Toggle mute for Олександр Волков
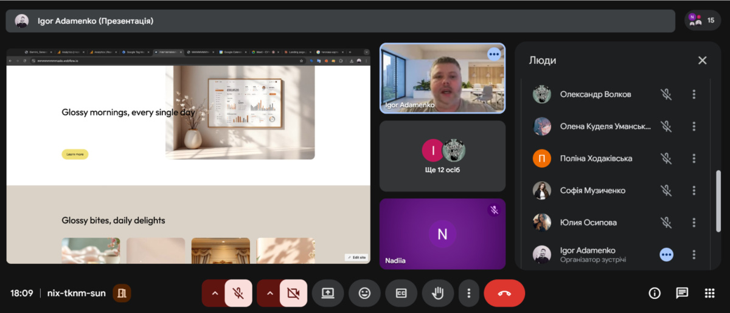730x313 pixels. click(666, 94)
